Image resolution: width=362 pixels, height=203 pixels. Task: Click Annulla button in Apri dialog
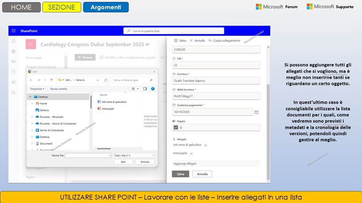(145, 162)
